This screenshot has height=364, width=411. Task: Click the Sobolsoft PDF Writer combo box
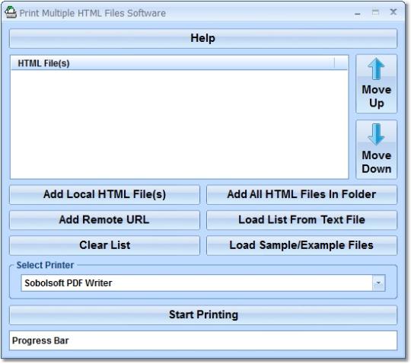(203, 283)
